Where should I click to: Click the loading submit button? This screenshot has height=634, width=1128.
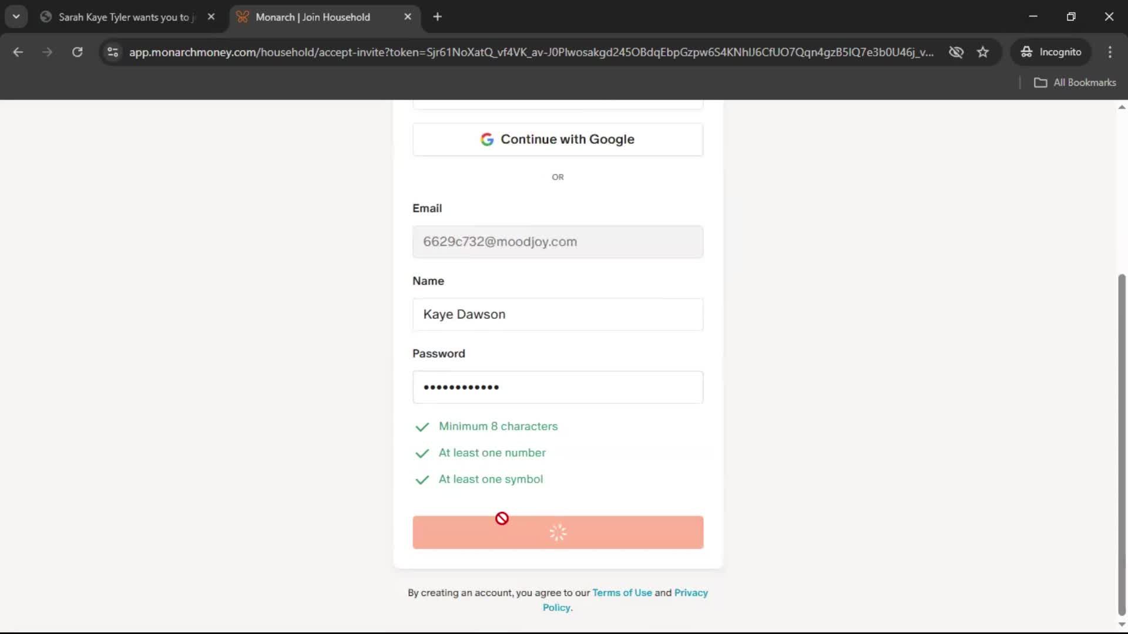(558, 532)
